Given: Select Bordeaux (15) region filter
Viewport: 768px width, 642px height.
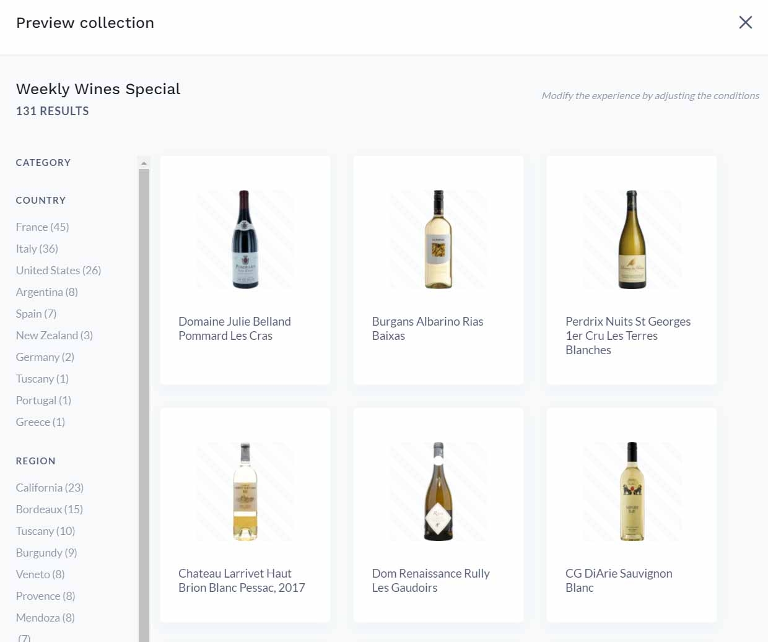Looking at the screenshot, I should (x=50, y=510).
